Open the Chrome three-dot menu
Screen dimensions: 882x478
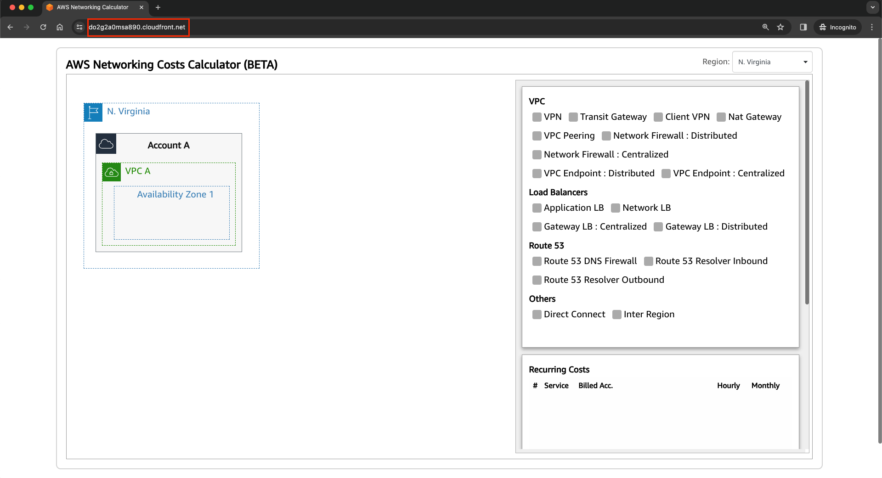[x=872, y=27]
